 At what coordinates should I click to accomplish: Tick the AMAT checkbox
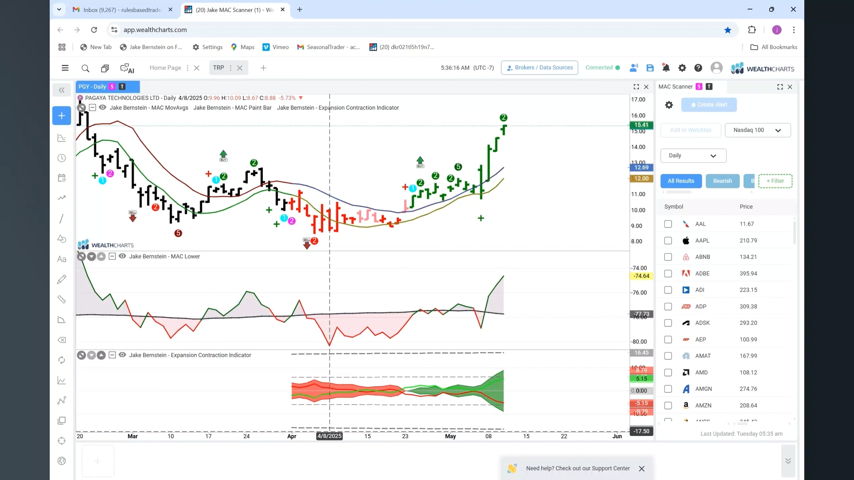point(668,356)
